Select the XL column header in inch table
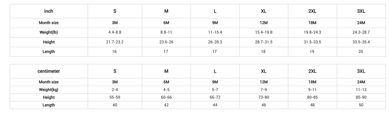This screenshot has width=390, height=114. 264,11
